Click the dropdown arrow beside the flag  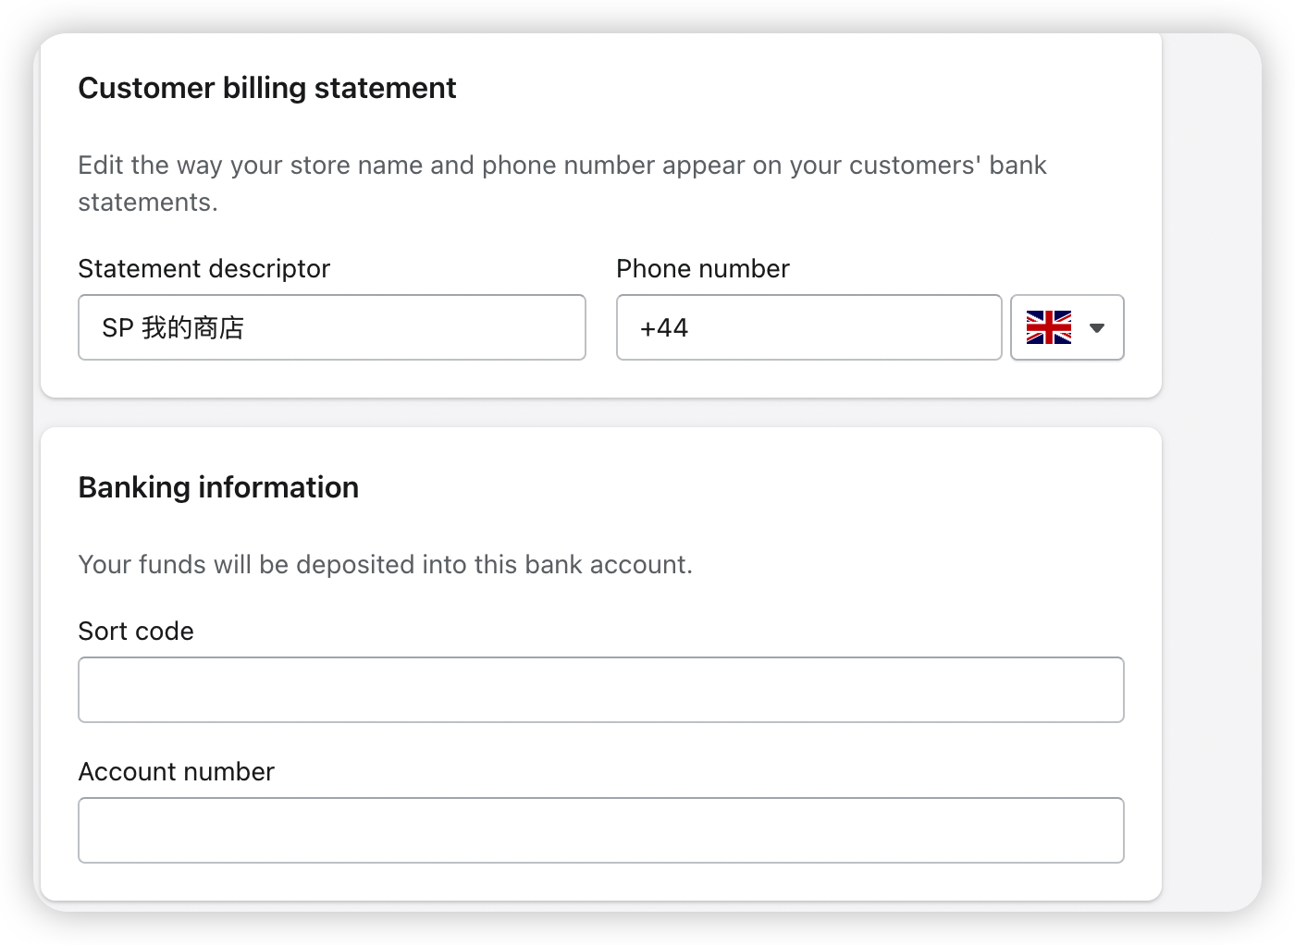click(1098, 327)
